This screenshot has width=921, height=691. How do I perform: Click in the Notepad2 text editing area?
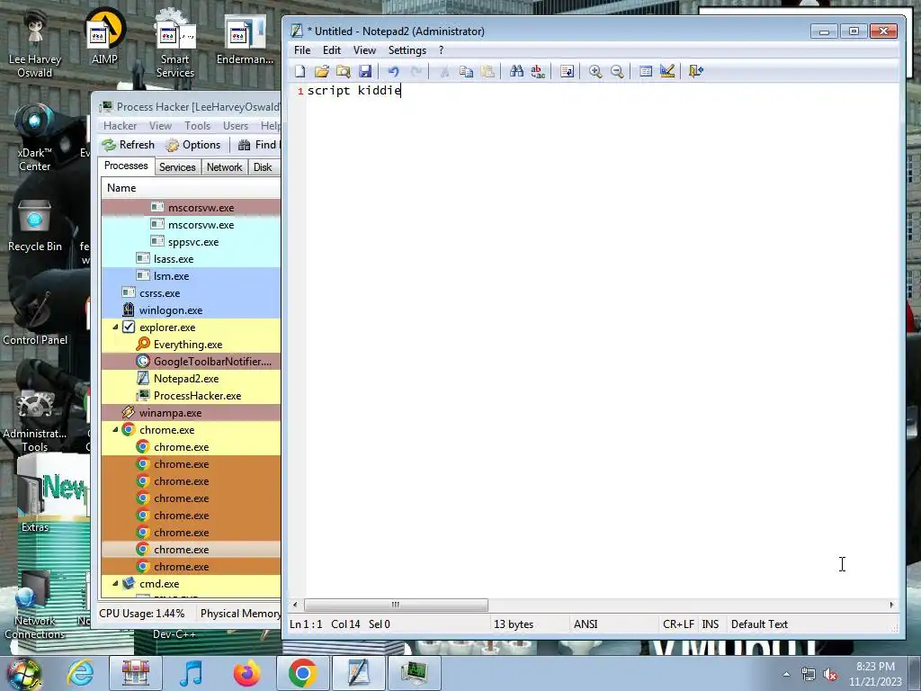pyautogui.click(x=602, y=341)
